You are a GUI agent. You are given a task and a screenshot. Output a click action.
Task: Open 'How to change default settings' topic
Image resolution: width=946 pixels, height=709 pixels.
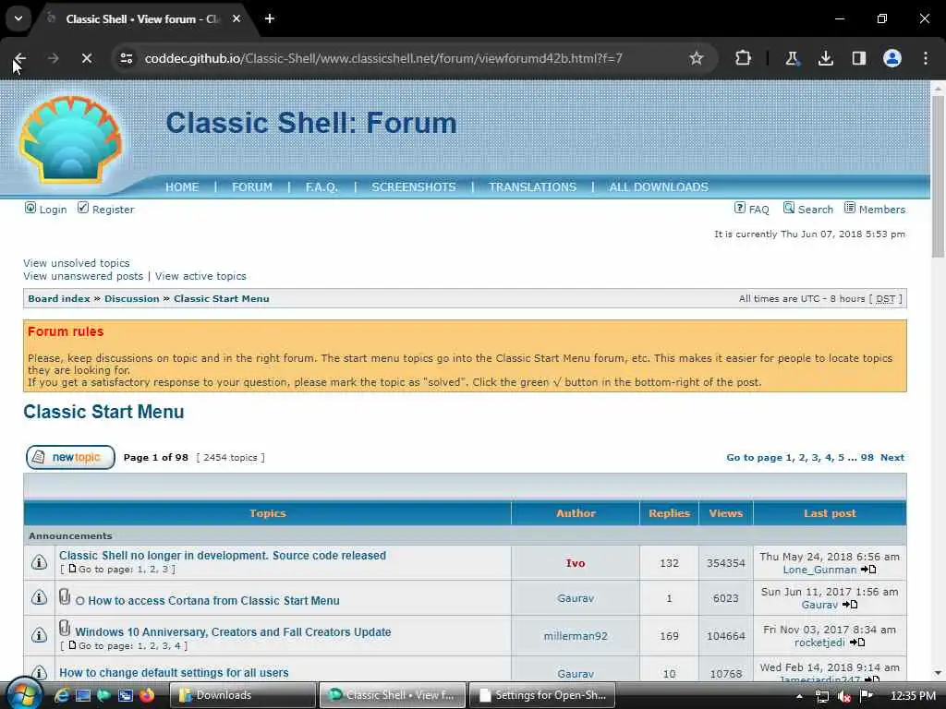pos(174,672)
